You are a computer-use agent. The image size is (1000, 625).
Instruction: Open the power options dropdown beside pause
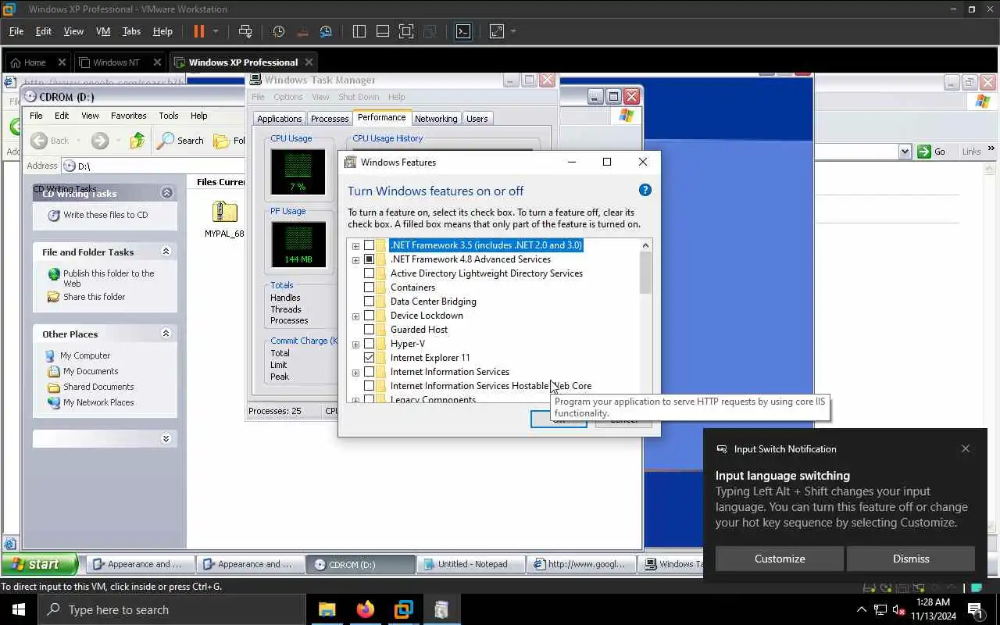click(x=216, y=31)
